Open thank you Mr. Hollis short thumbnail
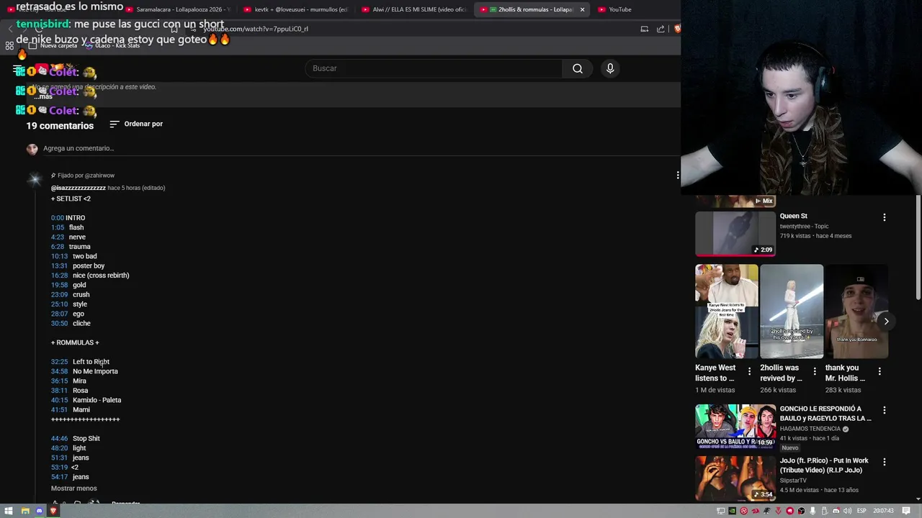 click(x=856, y=311)
